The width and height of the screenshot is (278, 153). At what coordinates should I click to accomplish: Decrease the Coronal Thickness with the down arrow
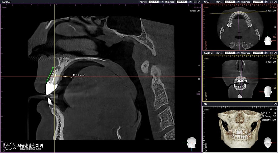[x=191, y=2]
